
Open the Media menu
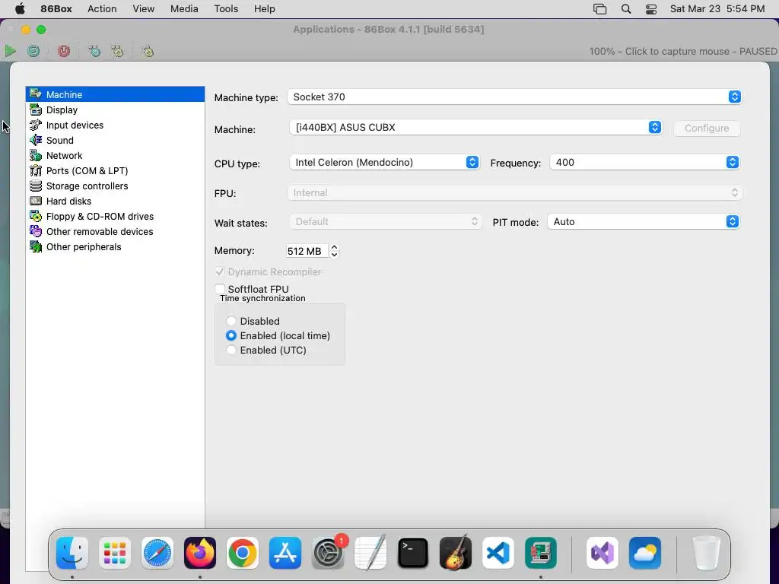tap(184, 9)
